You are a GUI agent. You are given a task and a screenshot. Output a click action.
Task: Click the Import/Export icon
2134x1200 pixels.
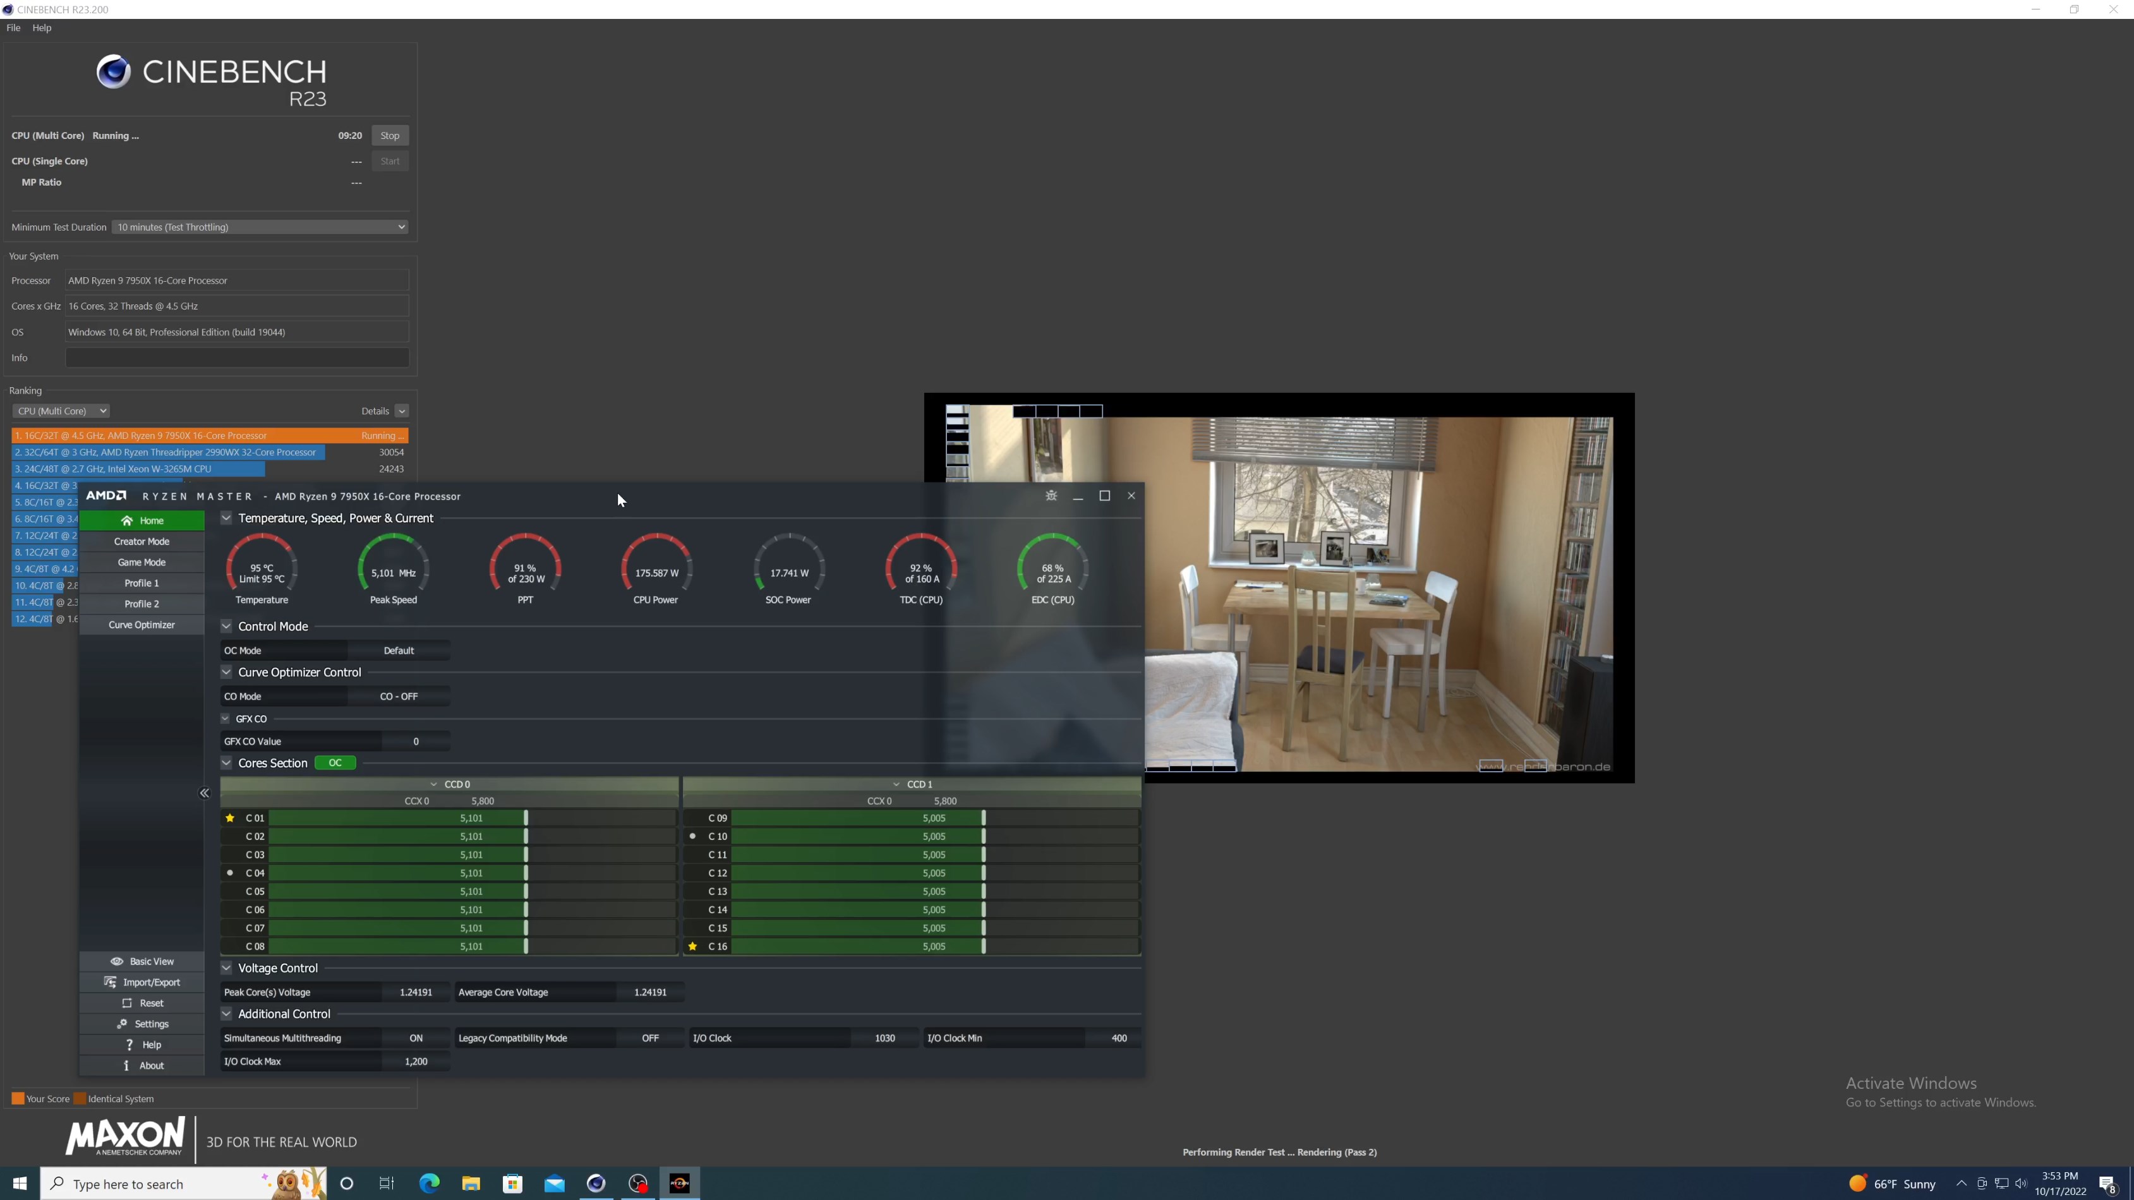point(110,982)
